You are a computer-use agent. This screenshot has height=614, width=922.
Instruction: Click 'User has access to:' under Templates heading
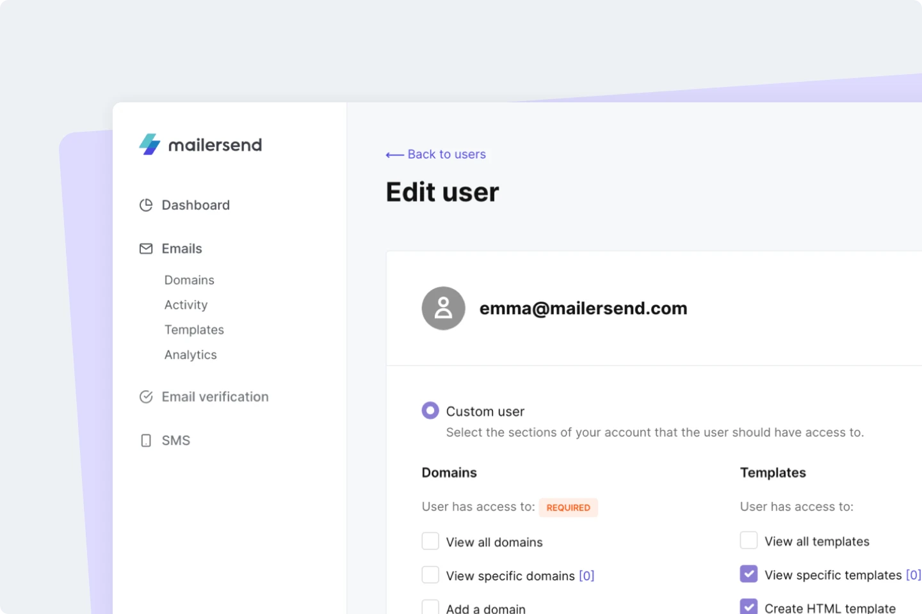tap(797, 507)
